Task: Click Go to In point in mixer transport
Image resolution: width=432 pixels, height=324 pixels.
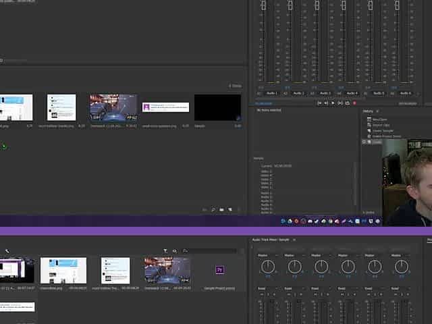Action: 319,103
